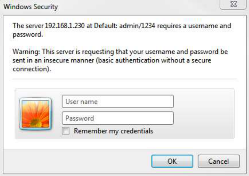Viewport: 249px width, 176px height.
Task: Focus the Password input field
Action: coord(118,118)
